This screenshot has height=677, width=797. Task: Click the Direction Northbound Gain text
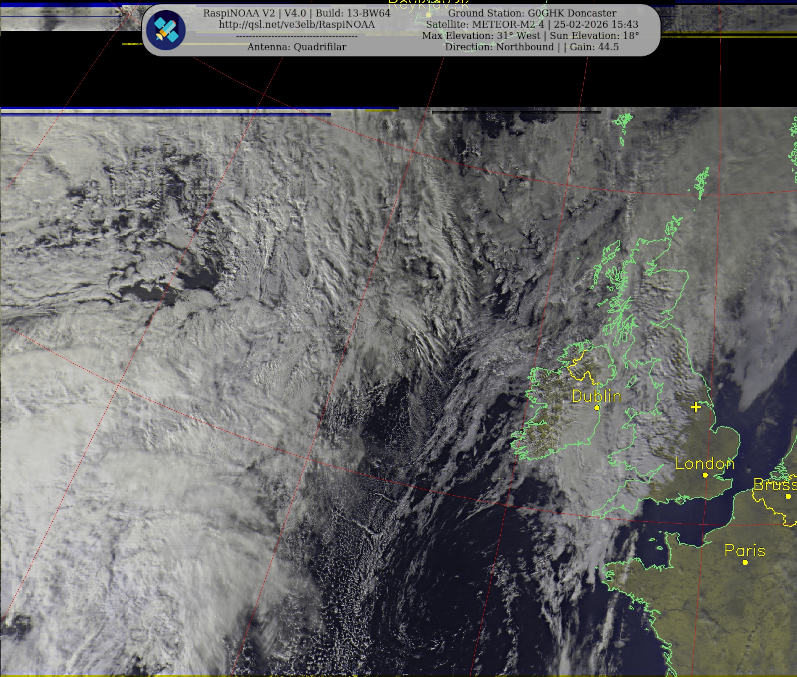coord(532,47)
